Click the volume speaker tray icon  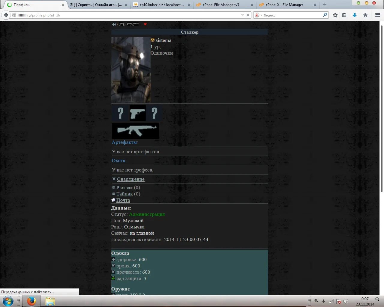tap(346, 301)
